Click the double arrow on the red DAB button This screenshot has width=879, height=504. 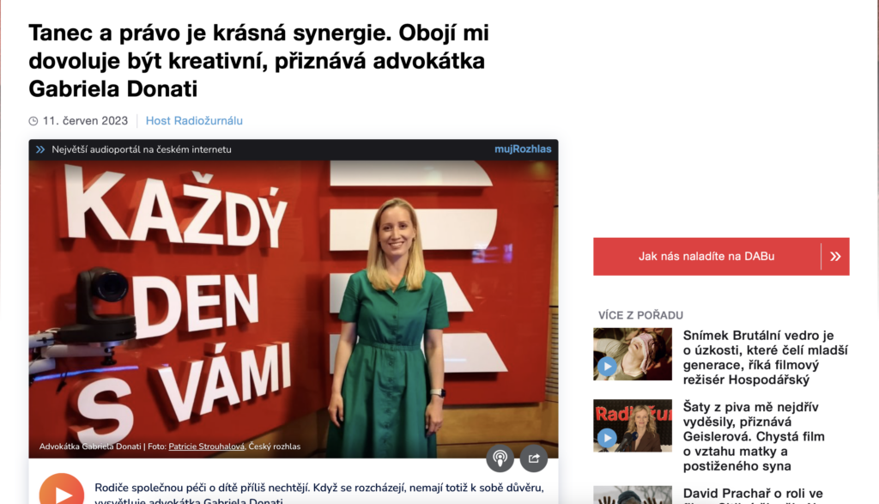coord(835,256)
